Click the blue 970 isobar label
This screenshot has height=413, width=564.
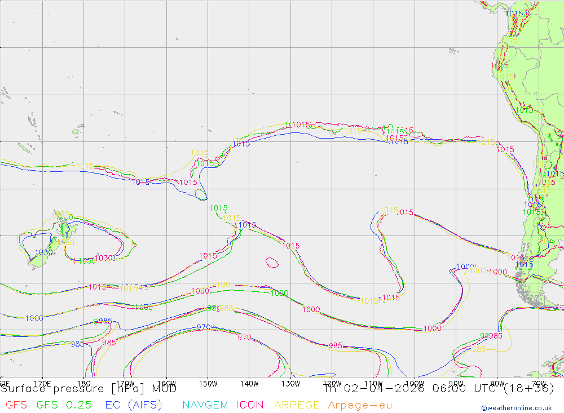click(203, 327)
